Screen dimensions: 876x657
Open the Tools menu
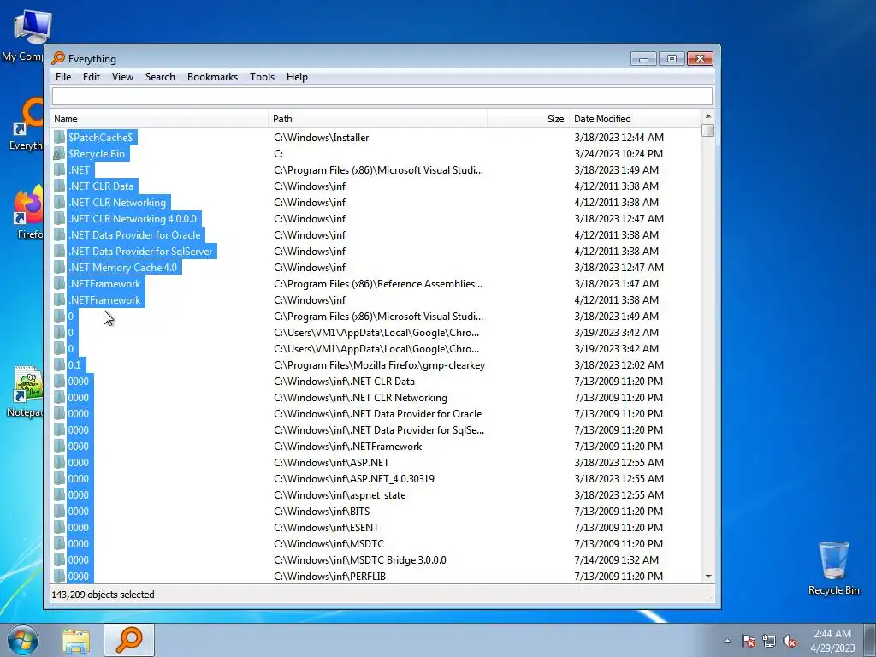262,77
